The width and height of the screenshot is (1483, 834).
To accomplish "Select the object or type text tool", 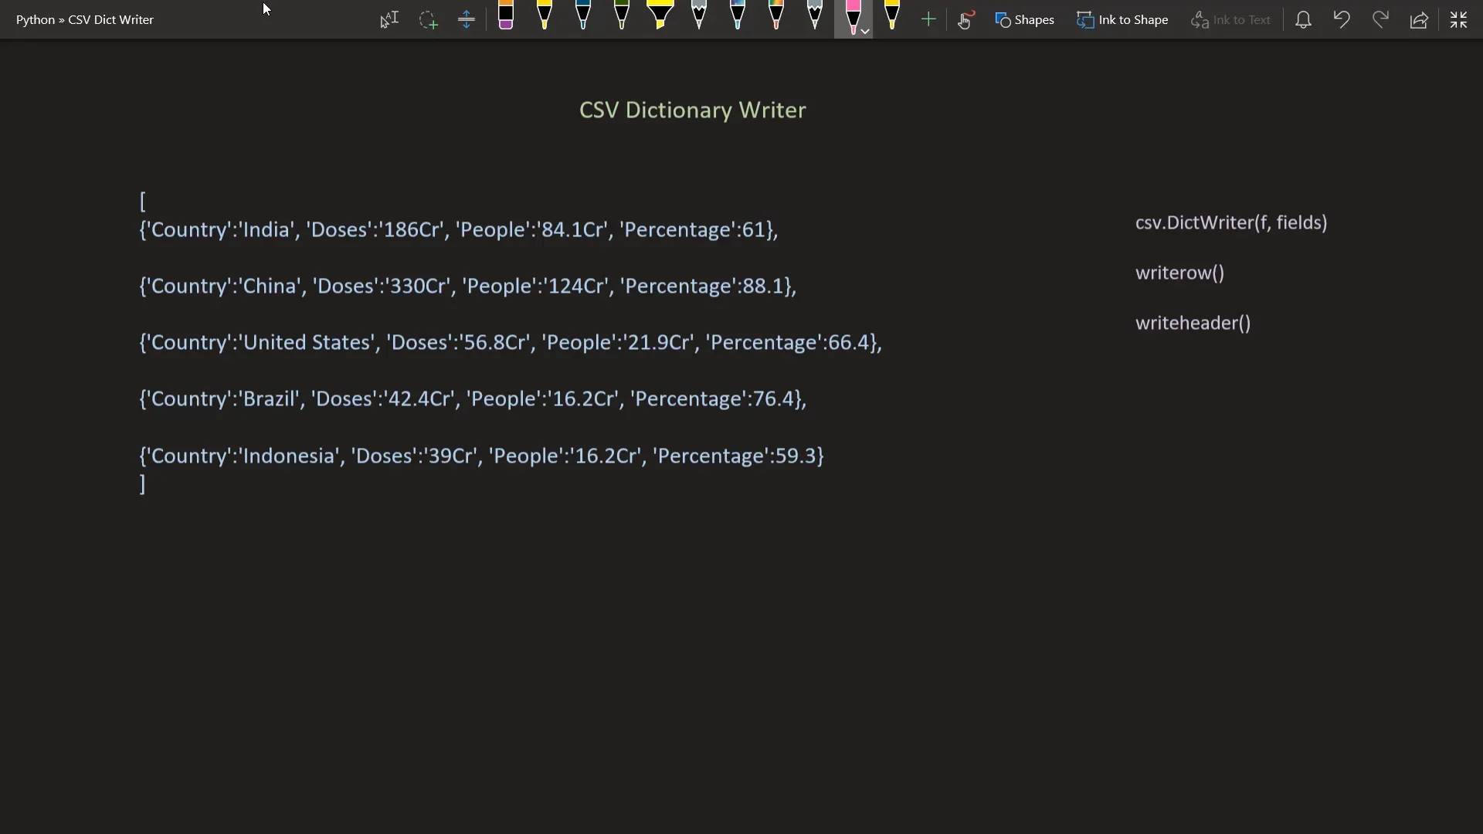I will click(389, 19).
